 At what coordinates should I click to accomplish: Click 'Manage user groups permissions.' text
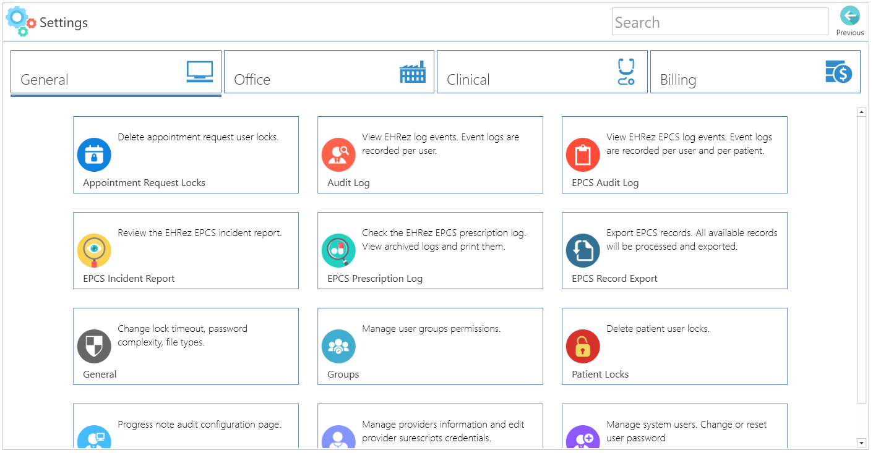431,329
